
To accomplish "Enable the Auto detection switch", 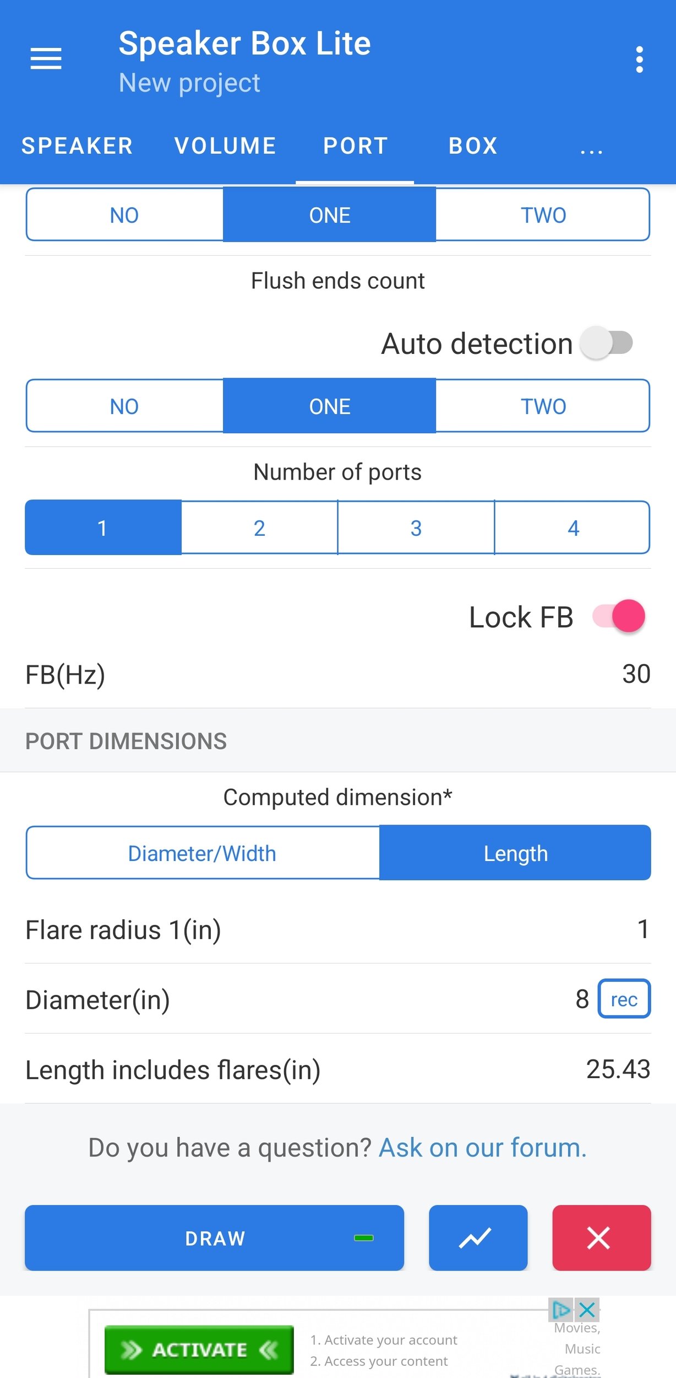I will coord(607,343).
